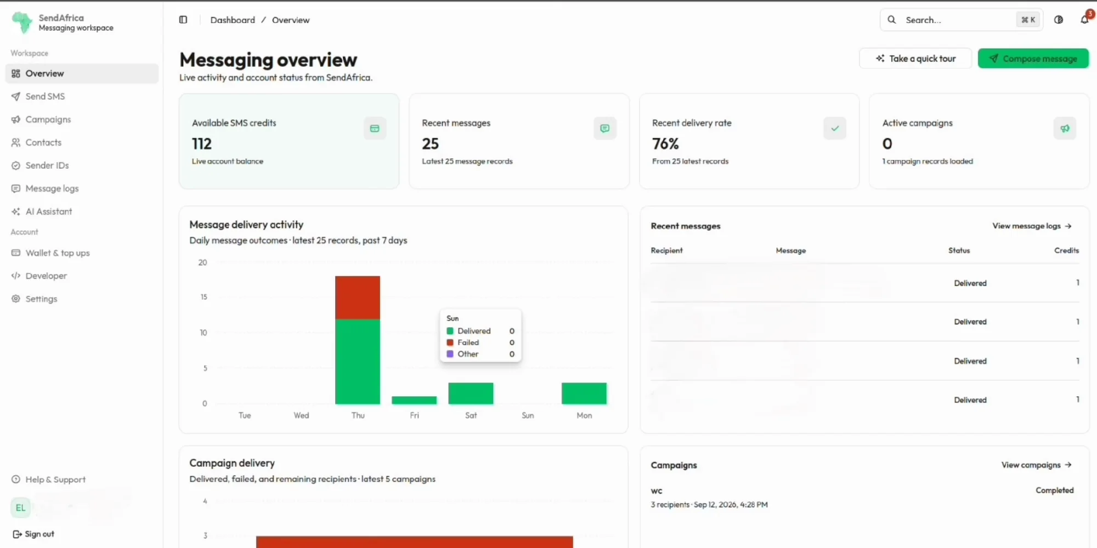
Task: Open Wallet & top ups
Action: coord(82,253)
